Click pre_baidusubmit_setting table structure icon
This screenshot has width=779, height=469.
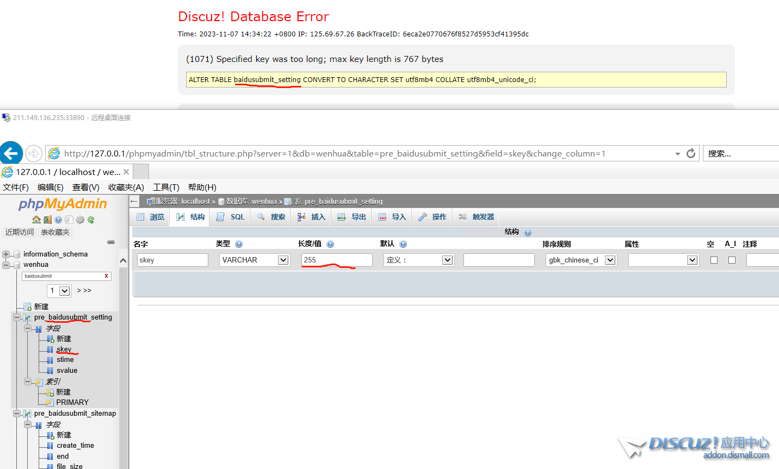(x=27, y=317)
